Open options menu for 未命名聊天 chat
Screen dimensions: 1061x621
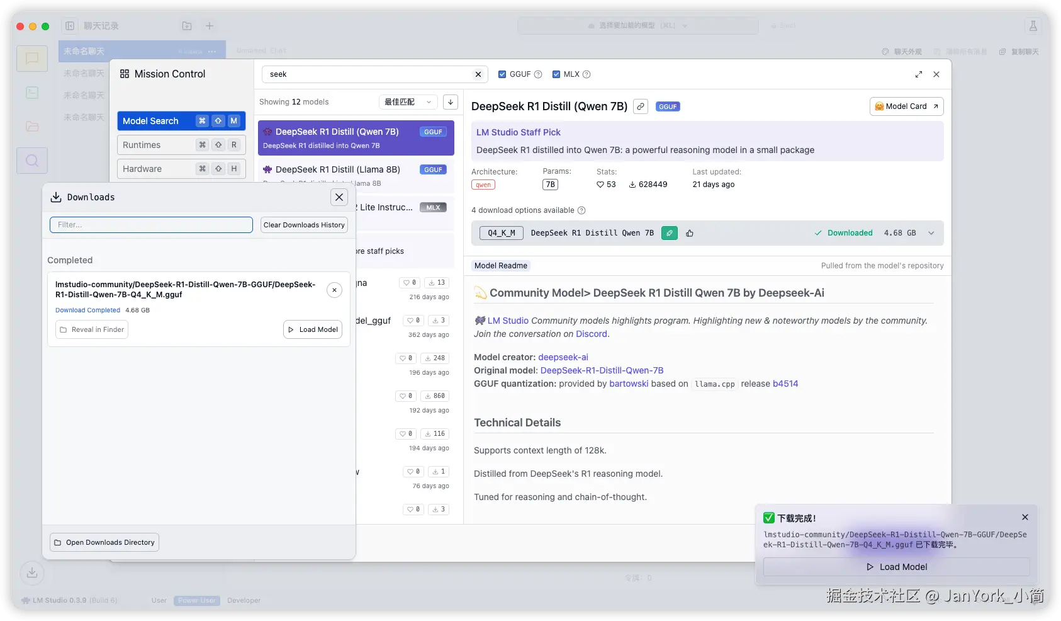pyautogui.click(x=212, y=52)
